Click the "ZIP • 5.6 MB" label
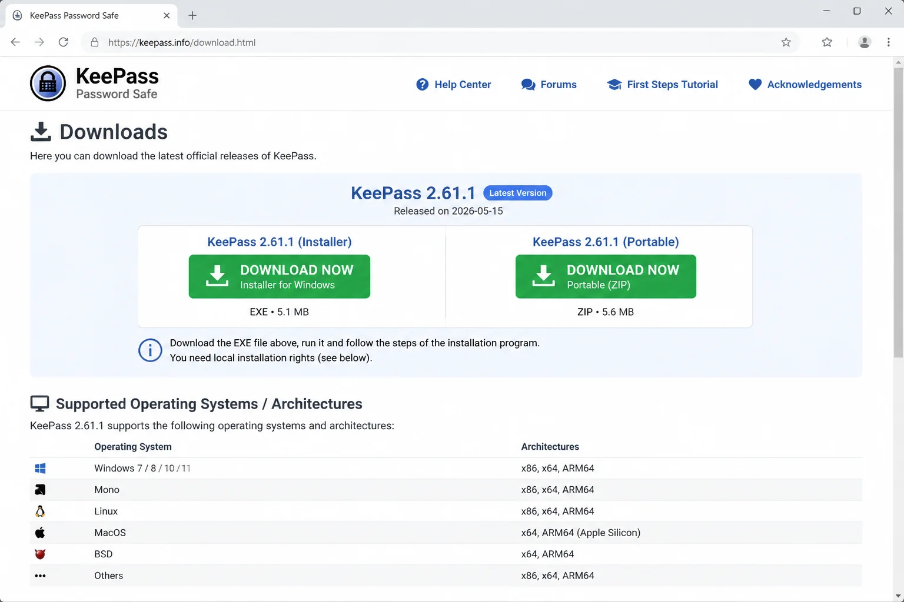This screenshot has height=602, width=904. [x=606, y=312]
